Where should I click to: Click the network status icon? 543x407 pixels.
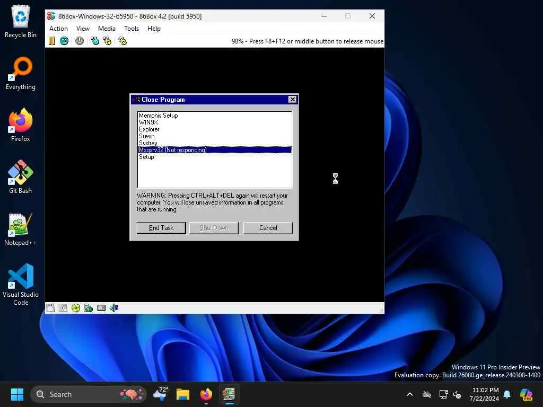click(x=89, y=308)
